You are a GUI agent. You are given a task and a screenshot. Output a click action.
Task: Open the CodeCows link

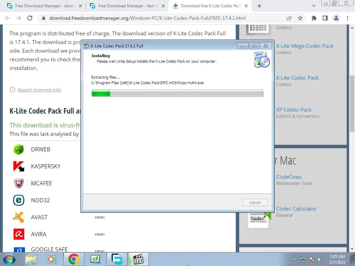[x=289, y=177]
